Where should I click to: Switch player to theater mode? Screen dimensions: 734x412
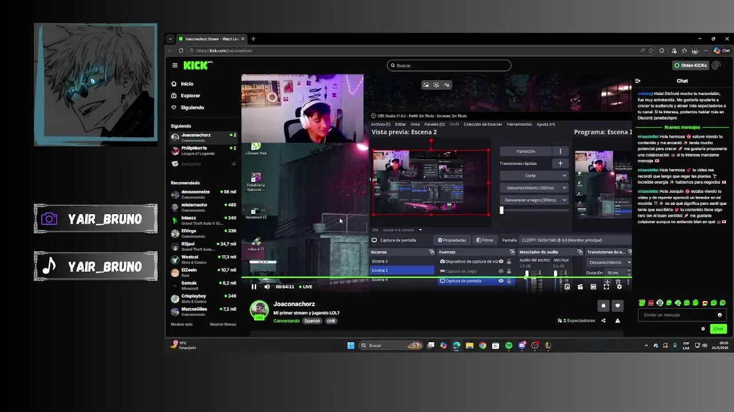pyautogui.click(x=593, y=287)
